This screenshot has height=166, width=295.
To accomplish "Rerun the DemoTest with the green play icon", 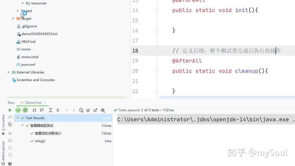I will coord(10,110).
